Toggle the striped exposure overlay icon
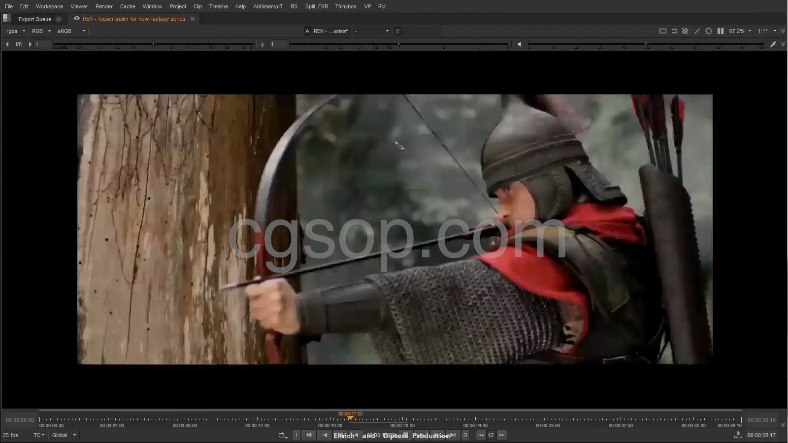 point(685,31)
